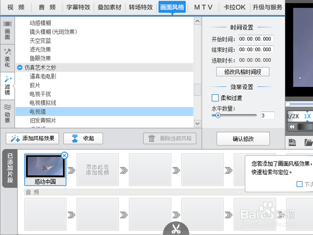313x235 pixels.
Task: Select the 滤镜 side panel icon
Action: pyautogui.click(x=7, y=86)
